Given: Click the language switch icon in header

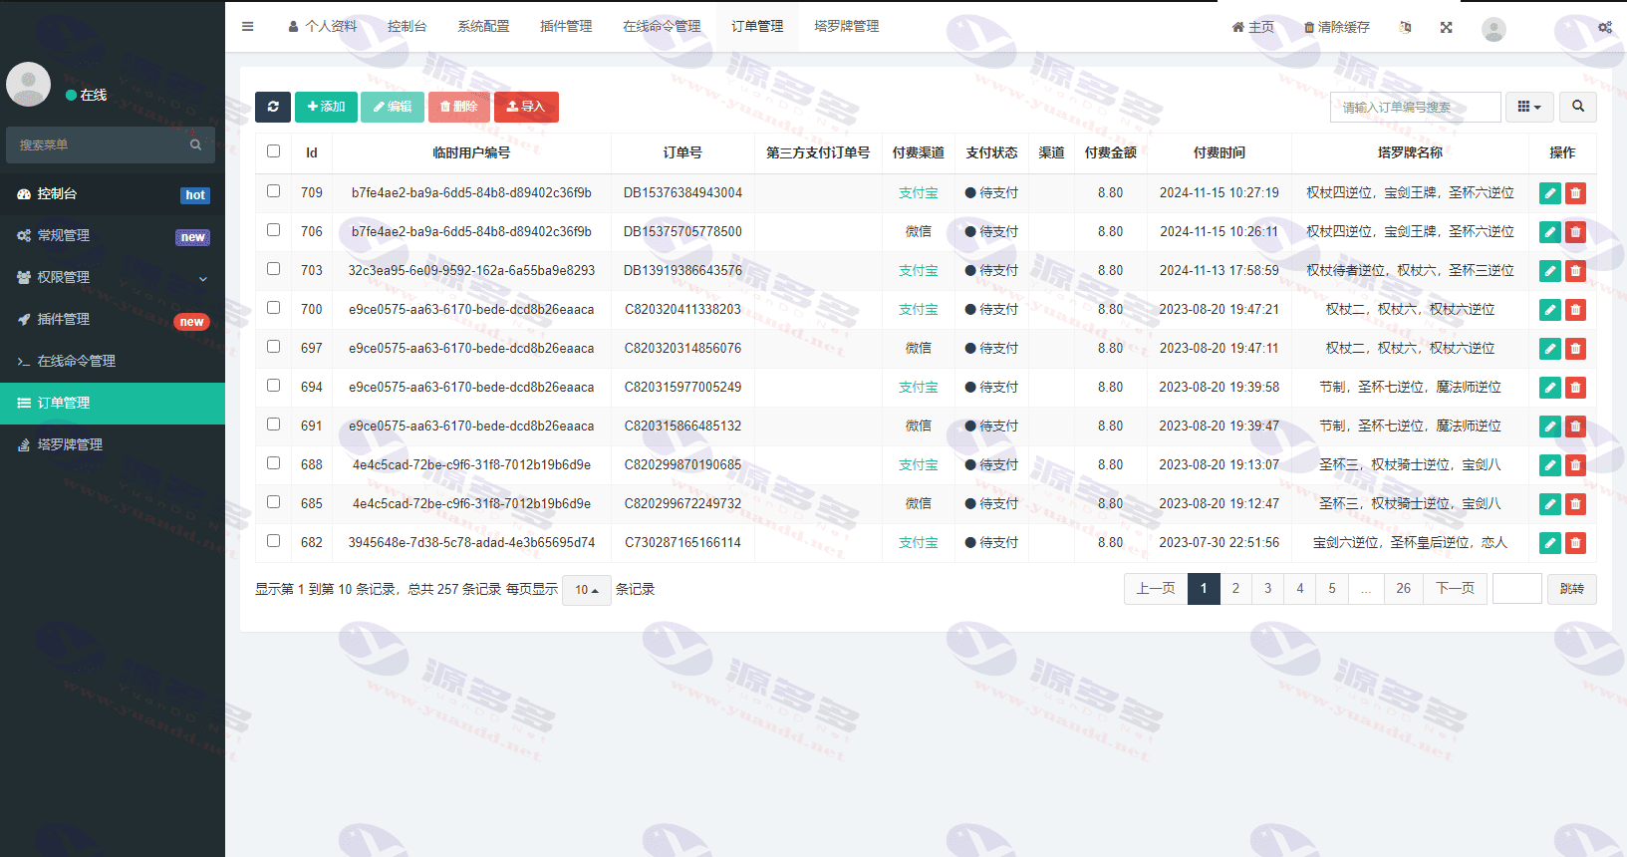Looking at the screenshot, I should pyautogui.click(x=1405, y=27).
